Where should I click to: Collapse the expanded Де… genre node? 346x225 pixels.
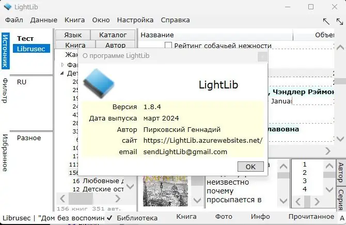pyautogui.click(x=62, y=73)
